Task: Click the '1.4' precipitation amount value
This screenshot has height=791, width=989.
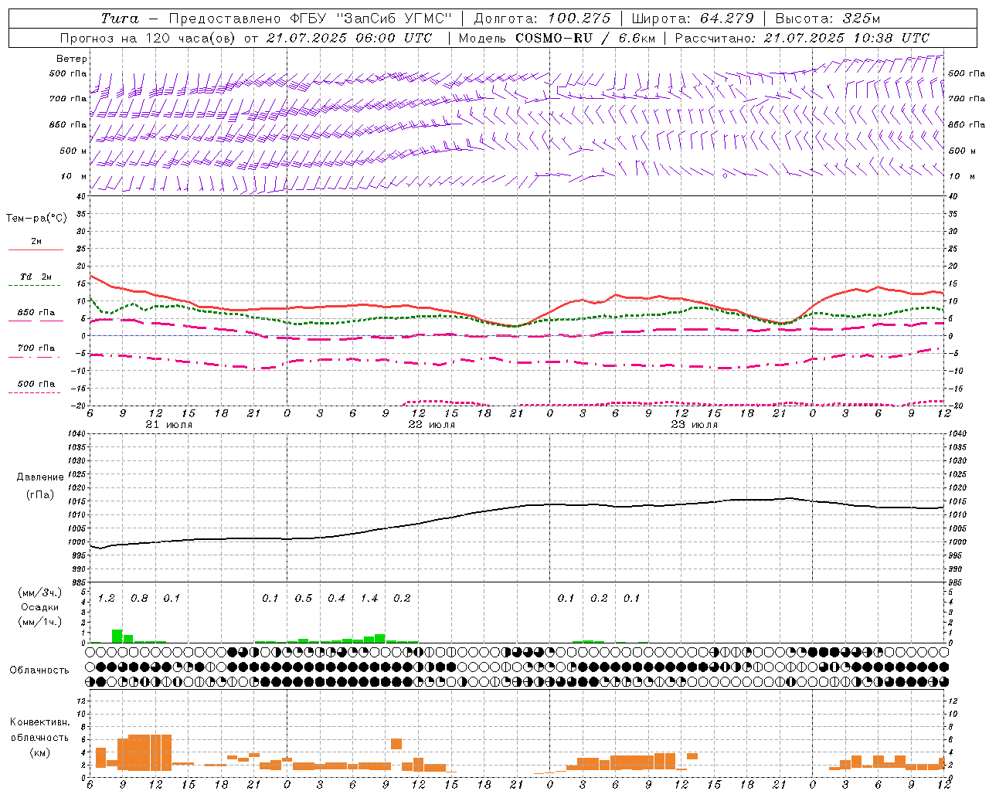Action: 369,599
